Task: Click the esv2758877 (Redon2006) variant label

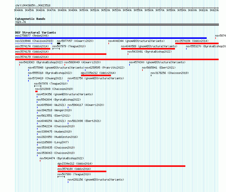Action: pos(32,36)
